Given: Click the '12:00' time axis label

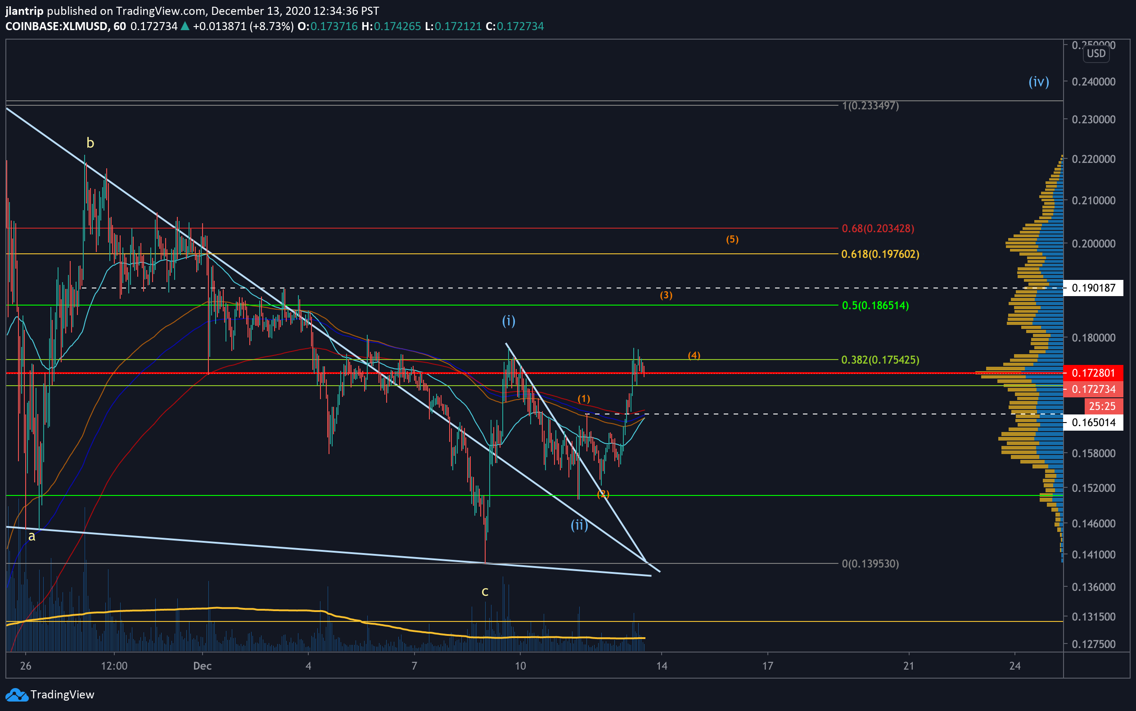Looking at the screenshot, I should [114, 666].
